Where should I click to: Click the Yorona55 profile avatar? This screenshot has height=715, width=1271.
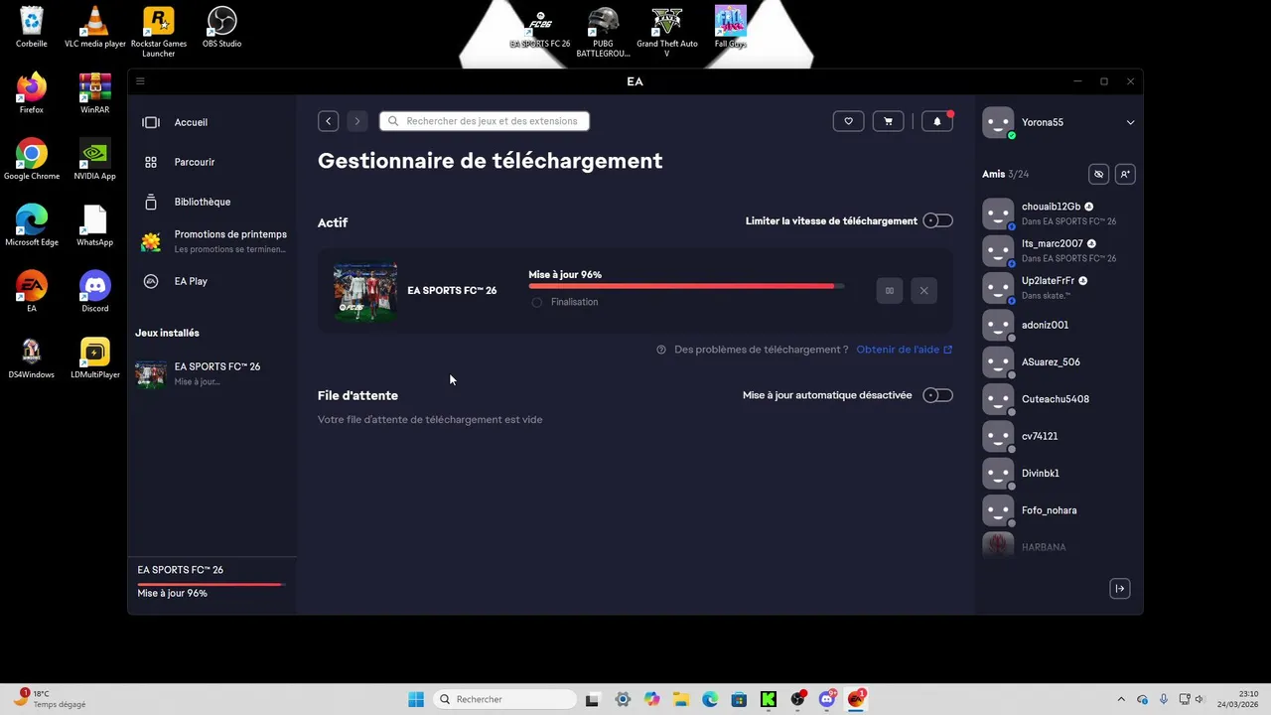tap(998, 122)
